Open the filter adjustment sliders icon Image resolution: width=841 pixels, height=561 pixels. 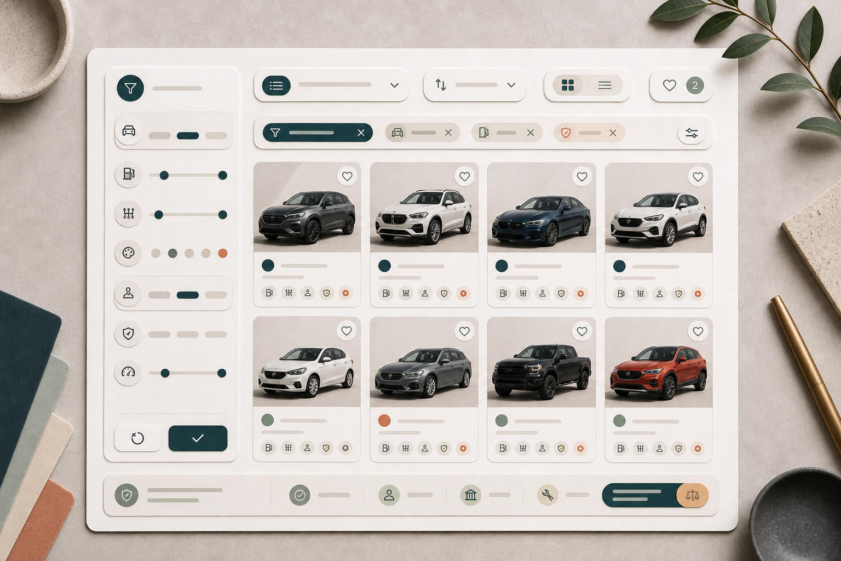point(692,133)
